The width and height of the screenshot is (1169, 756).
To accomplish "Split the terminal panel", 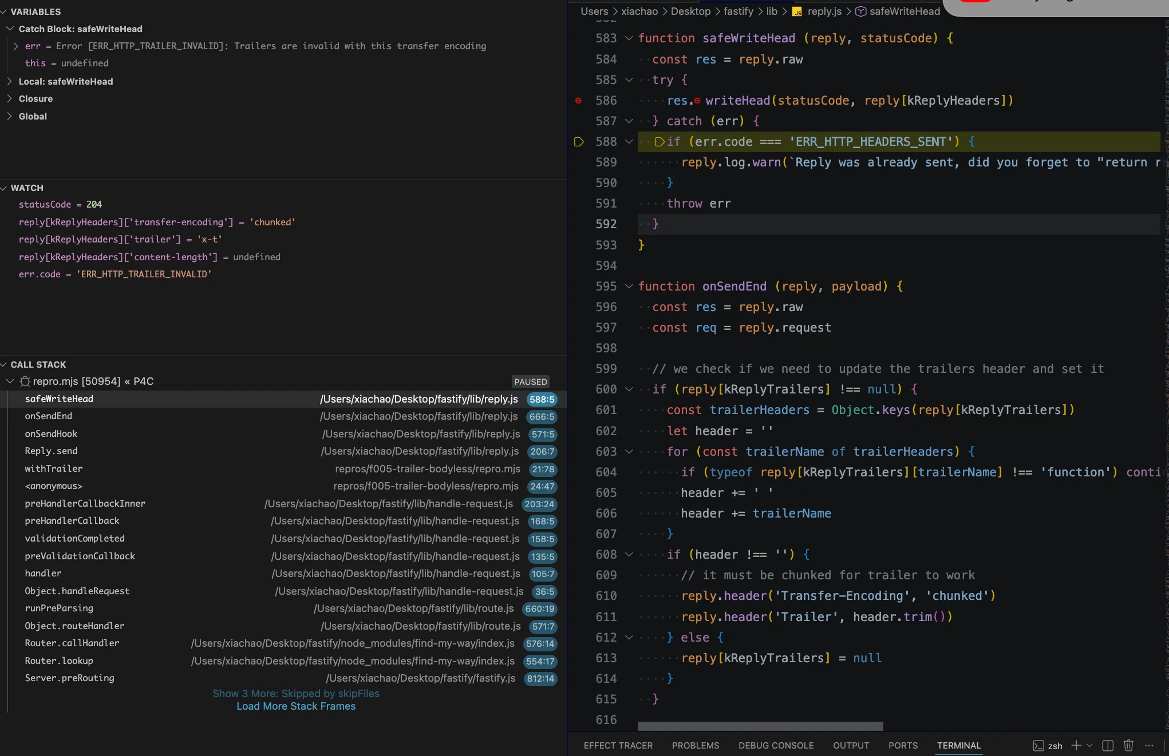I will coord(1108,745).
